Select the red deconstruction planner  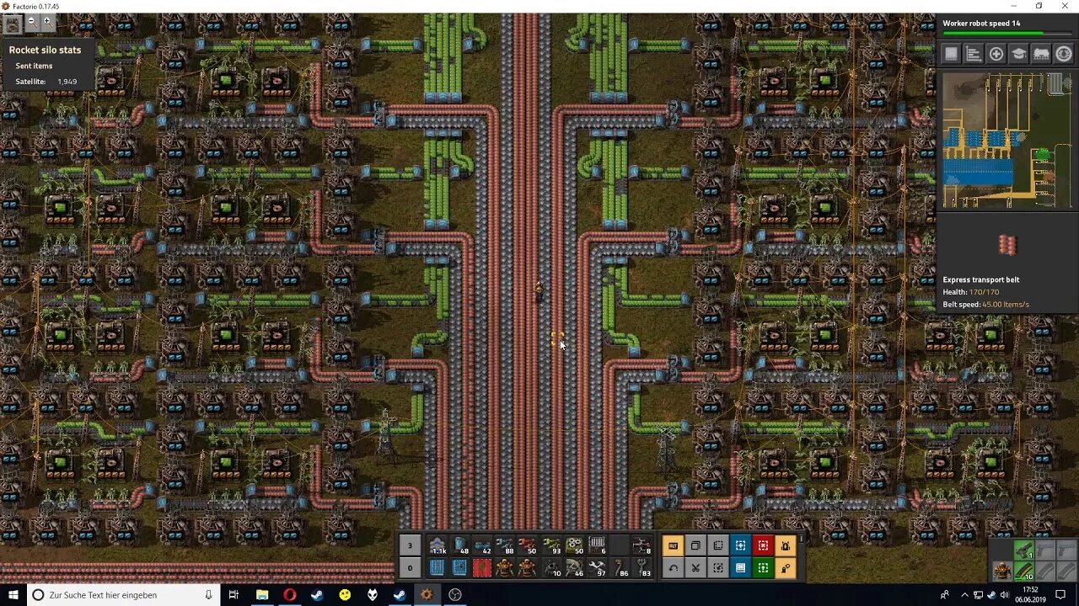pyautogui.click(x=483, y=567)
